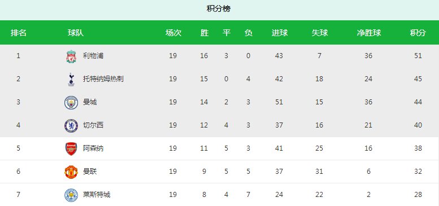Image resolution: width=439 pixels, height=206 pixels.
Task: Click the Chelsea club crest icon
Action: click(x=71, y=125)
